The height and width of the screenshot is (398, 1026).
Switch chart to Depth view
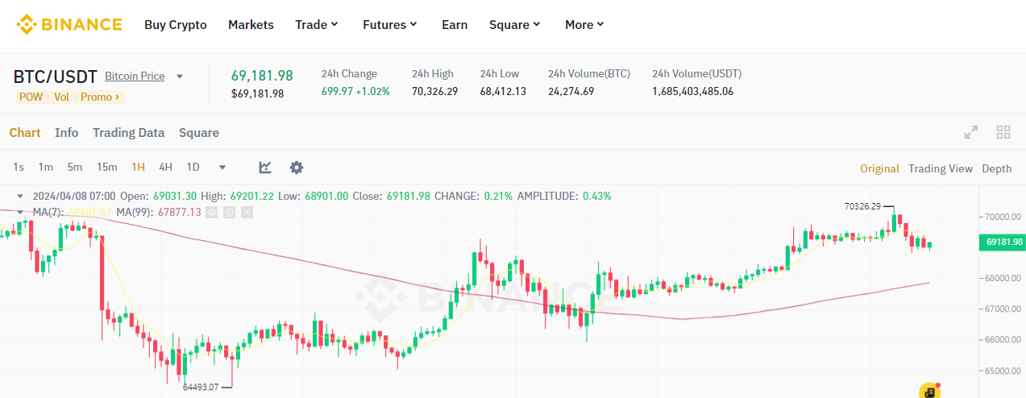coord(996,168)
